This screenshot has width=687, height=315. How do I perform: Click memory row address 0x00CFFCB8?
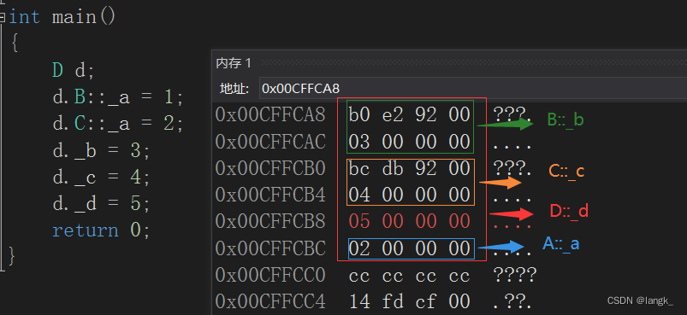tap(269, 221)
